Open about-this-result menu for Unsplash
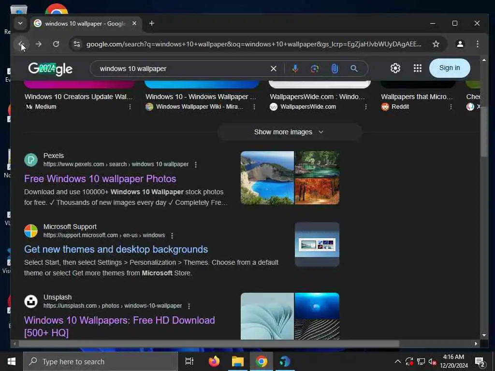 (x=189, y=306)
